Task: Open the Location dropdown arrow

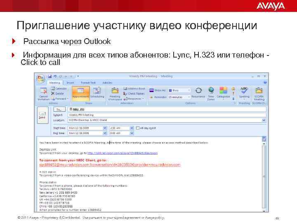Action: tap(264, 120)
